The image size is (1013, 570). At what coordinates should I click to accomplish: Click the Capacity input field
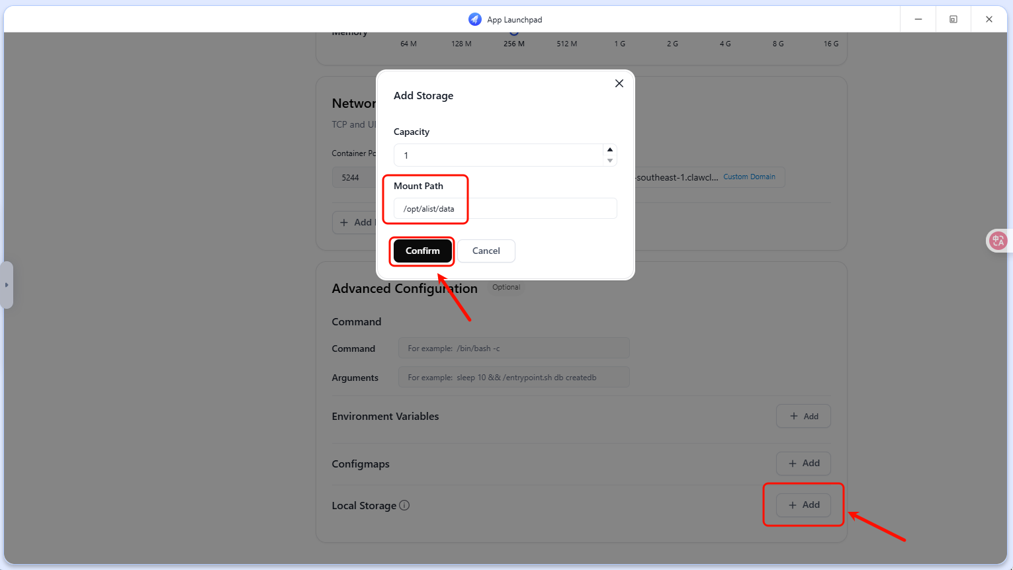tap(498, 155)
